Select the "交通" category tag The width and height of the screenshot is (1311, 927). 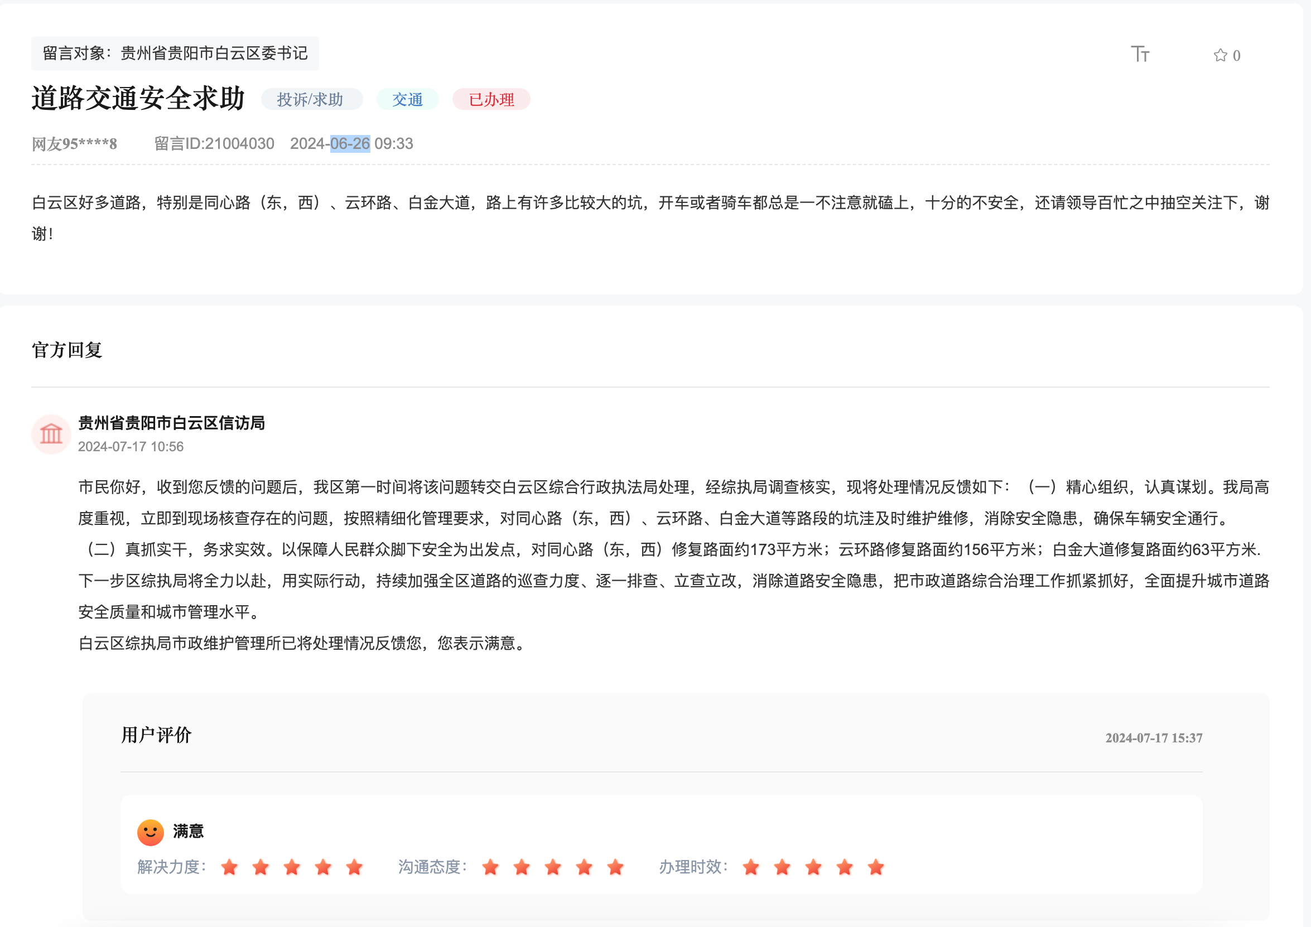coord(407,99)
